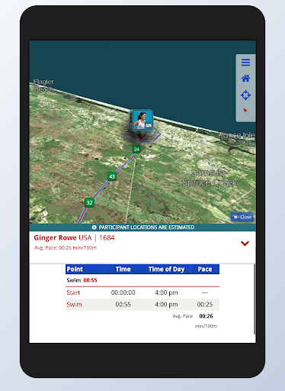Collapse participant details with the red chevron
Screen dimensions: 285x391
pyautogui.click(x=245, y=244)
